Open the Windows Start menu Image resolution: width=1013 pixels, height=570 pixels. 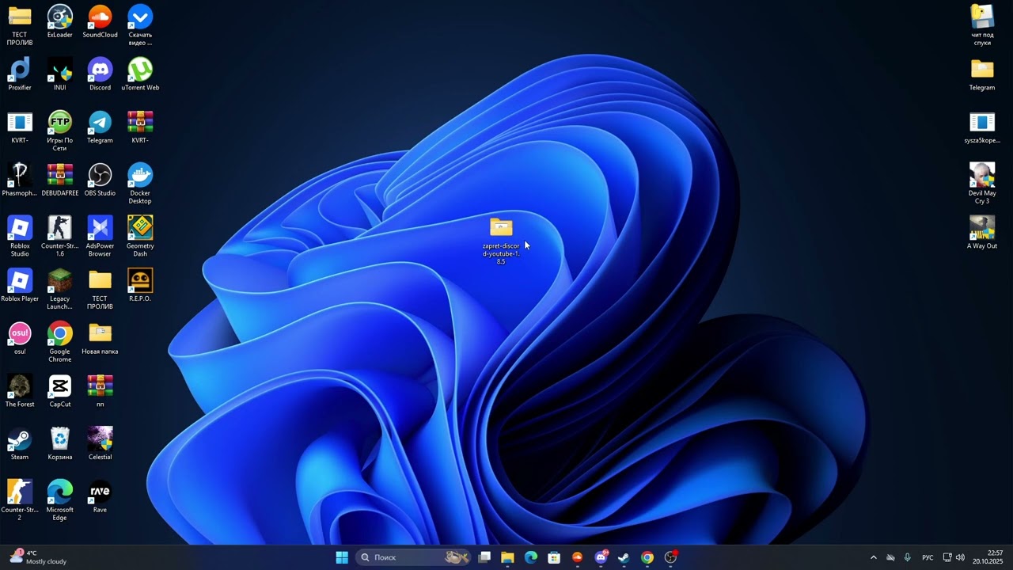342,557
